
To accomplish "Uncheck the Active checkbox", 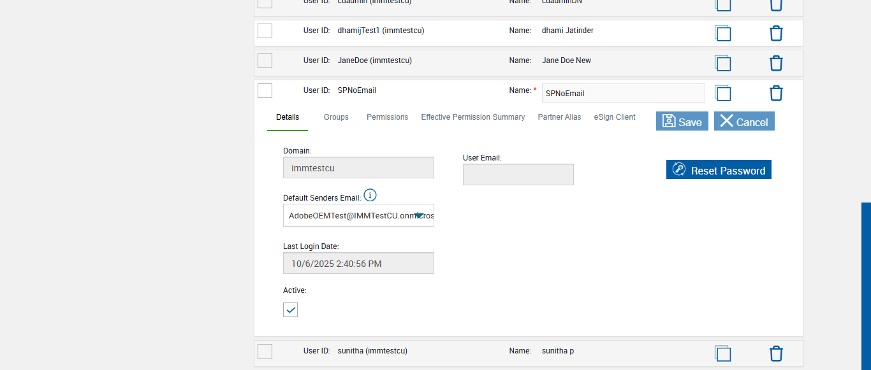I will coord(290,310).
